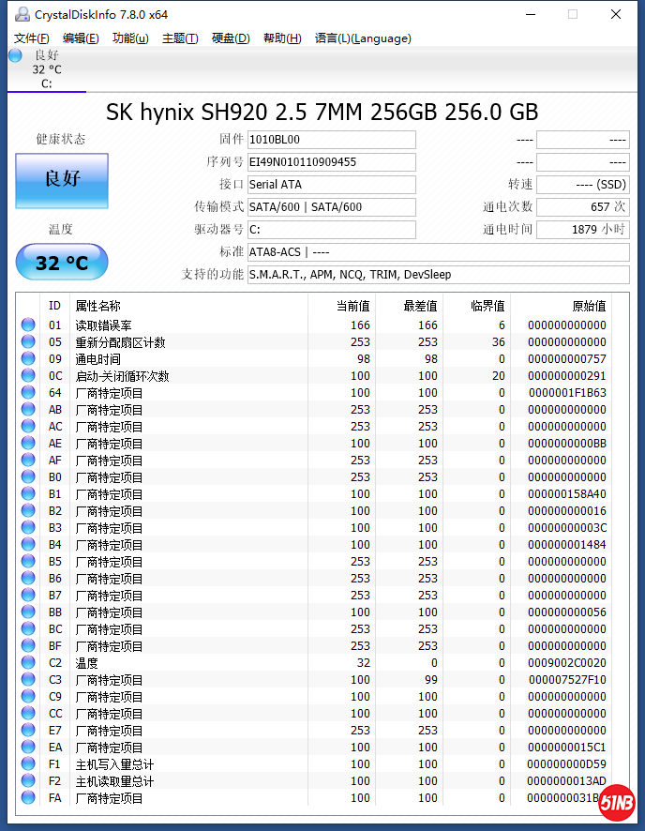
Task: Click the 32 °C temperature button
Action: pyautogui.click(x=62, y=263)
